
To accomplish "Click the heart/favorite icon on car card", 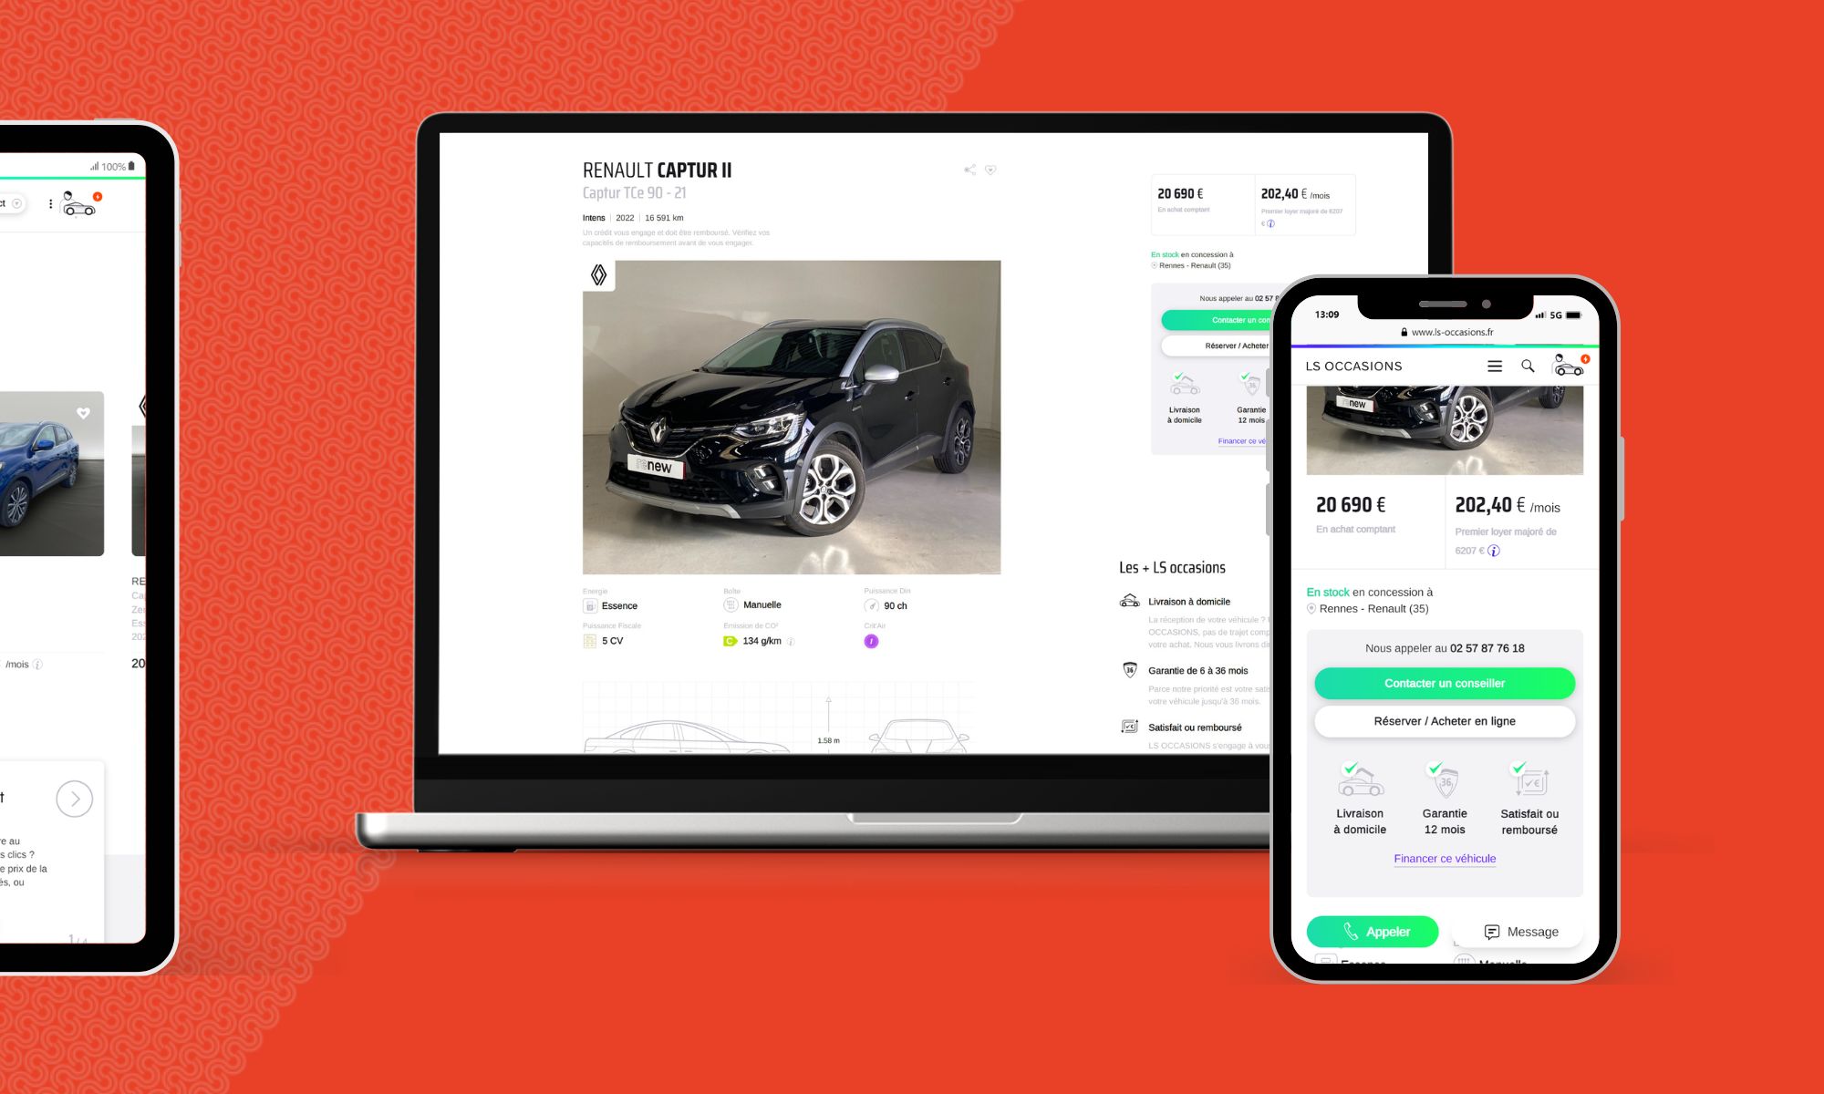I will click(83, 411).
